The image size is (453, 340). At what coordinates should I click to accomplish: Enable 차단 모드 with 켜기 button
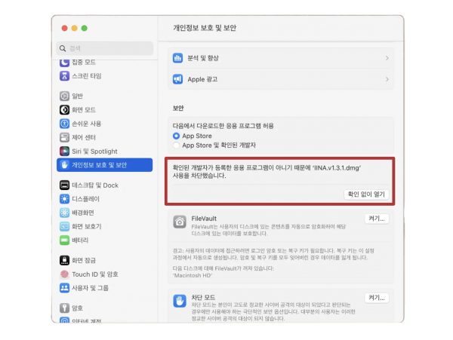coord(376,298)
